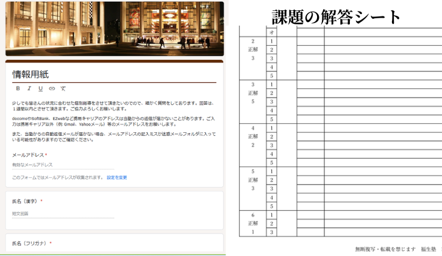Viewport: 442px width, 256px height.
Task: Click the question 2 正解 3 cell
Action: coord(253,59)
